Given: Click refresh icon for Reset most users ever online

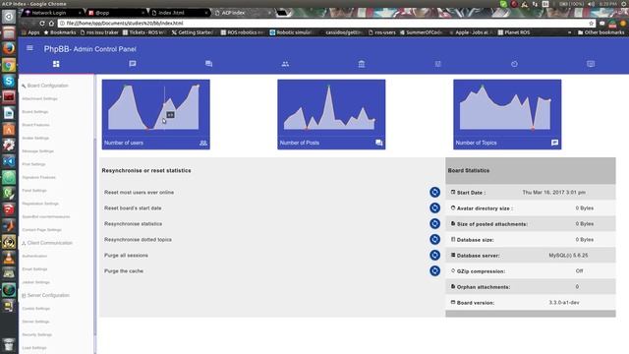Looking at the screenshot, I should [x=434, y=193].
